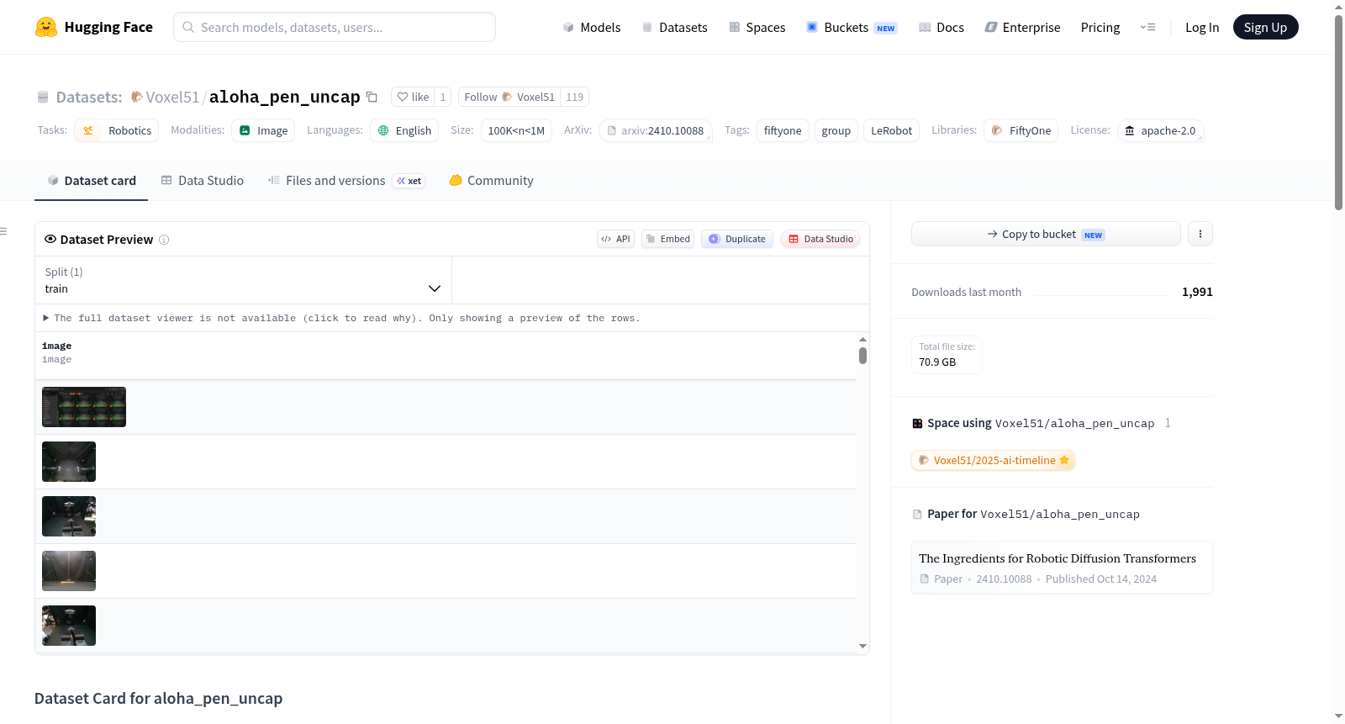Screen dimensions: 1345x724
Task: Filter by the Robotics task tag
Action: [x=117, y=130]
